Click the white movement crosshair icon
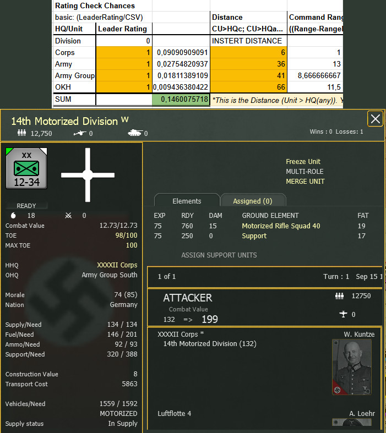The height and width of the screenshot is (433, 386). 88,175
